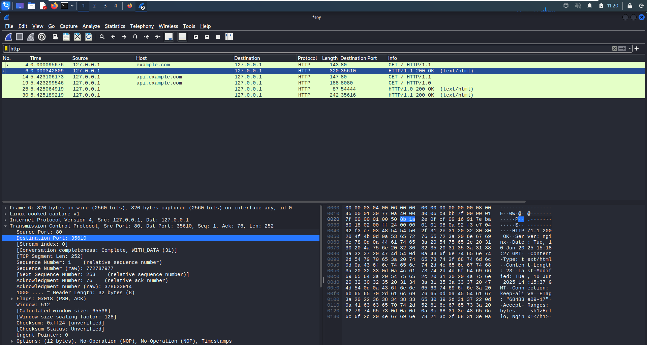Clear the display filter X icon
This screenshot has height=345, width=647.
tap(615, 48)
